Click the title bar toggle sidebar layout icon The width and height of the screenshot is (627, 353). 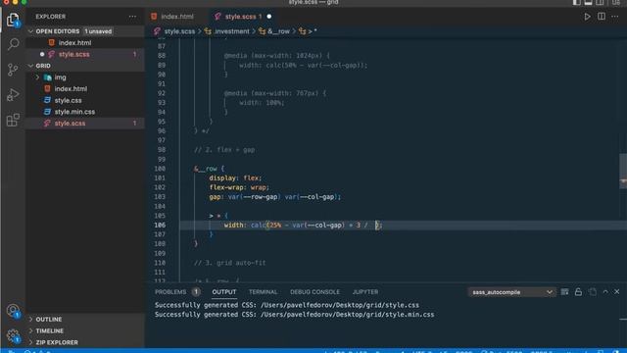click(576, 2)
